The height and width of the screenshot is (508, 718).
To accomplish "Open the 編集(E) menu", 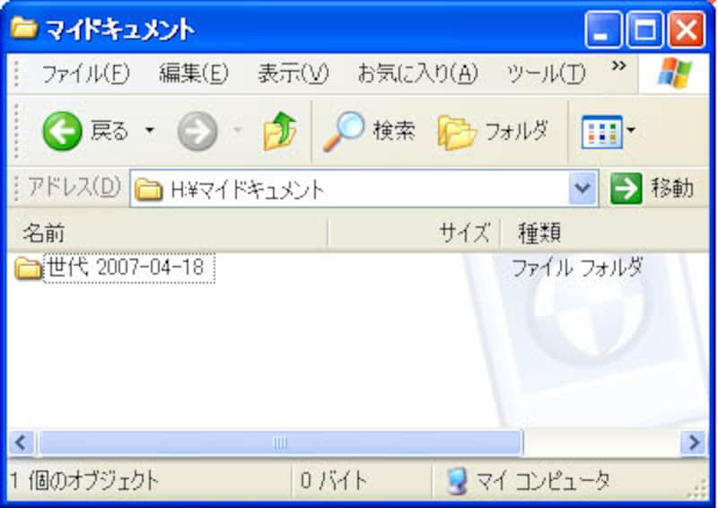I will [x=194, y=74].
